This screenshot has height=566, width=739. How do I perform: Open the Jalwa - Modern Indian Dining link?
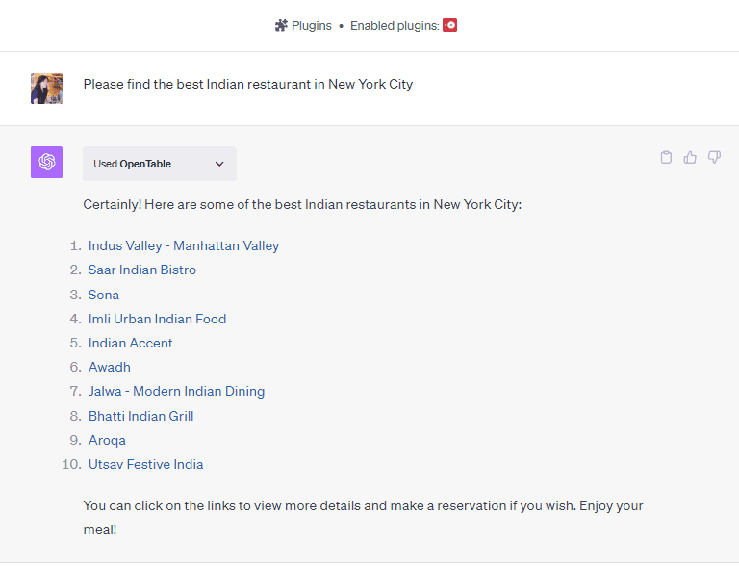click(x=176, y=391)
